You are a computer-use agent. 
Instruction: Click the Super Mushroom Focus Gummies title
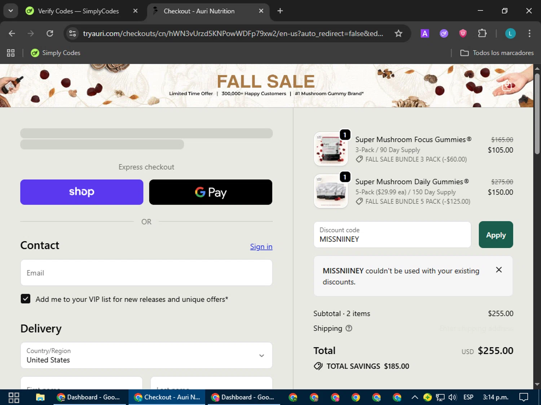(x=413, y=140)
